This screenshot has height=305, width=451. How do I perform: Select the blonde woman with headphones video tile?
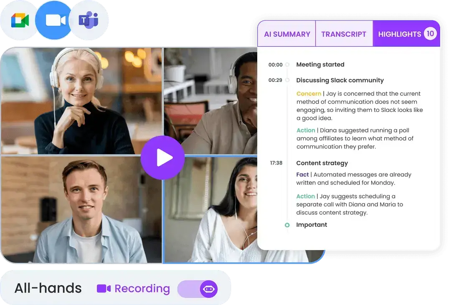click(81, 101)
